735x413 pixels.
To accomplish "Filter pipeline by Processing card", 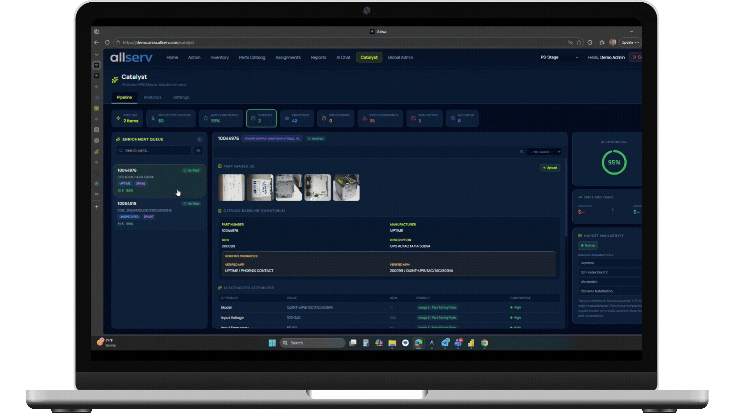I will pyautogui.click(x=336, y=118).
